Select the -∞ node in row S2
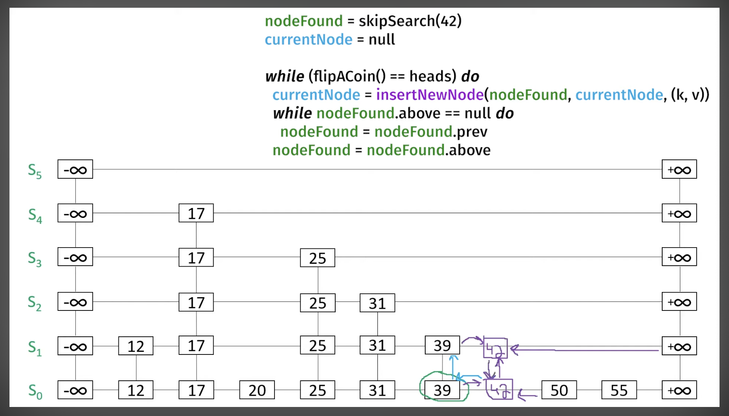This screenshot has height=416, width=729. (75, 302)
